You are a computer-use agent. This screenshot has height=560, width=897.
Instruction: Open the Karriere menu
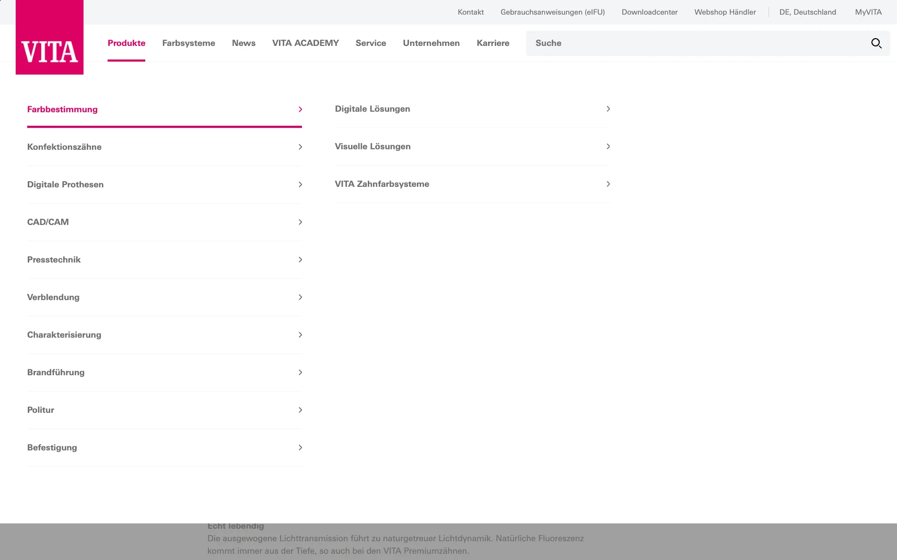(493, 43)
